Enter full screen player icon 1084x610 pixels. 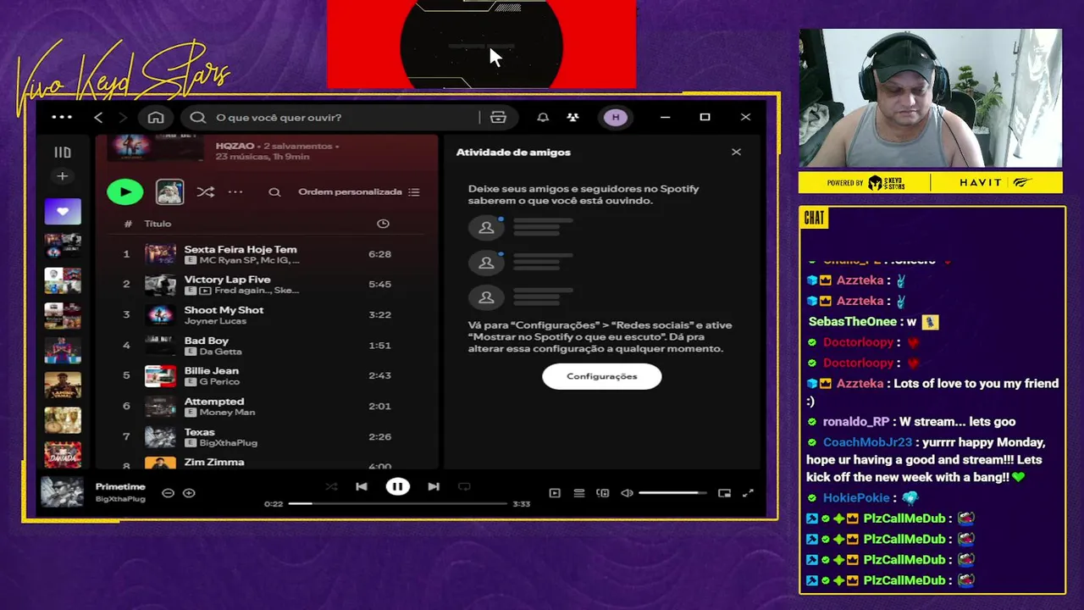748,493
